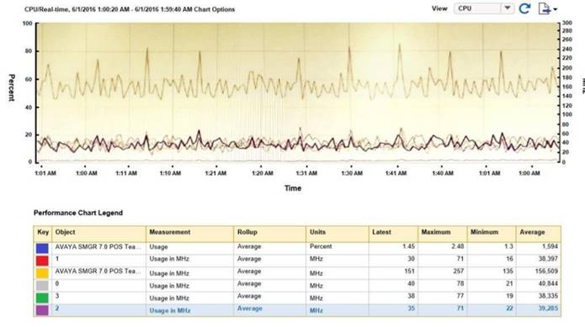Select the AVAYA SMGR row next to yellow key
This screenshot has height=327, width=585.
tap(297, 273)
